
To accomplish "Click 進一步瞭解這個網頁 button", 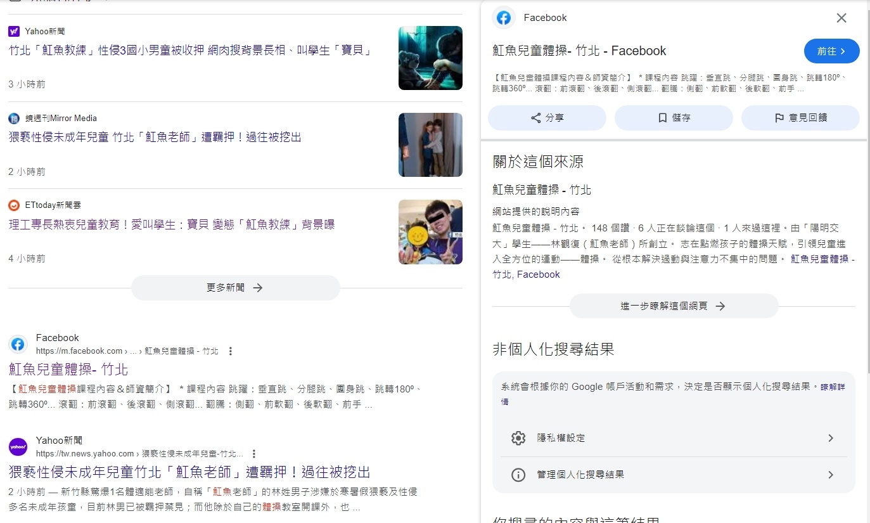I will (674, 306).
